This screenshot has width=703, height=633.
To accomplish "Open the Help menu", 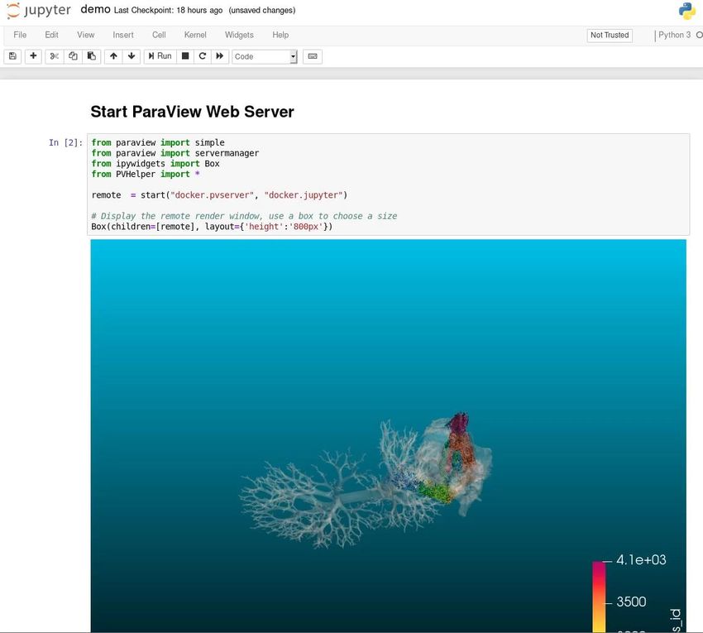I will pos(280,35).
